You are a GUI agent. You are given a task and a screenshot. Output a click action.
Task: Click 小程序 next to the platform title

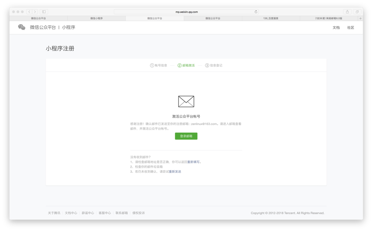coord(68,27)
